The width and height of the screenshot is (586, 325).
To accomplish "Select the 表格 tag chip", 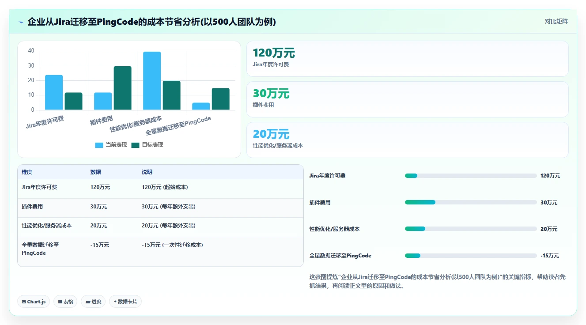I will pos(65,302).
